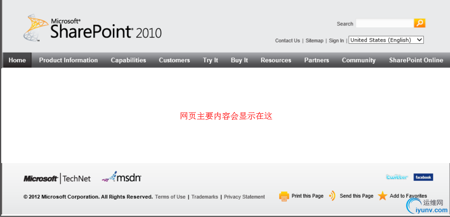This screenshot has width=450, height=217.
Task: Open the Terms of Use link
Action: point(170,197)
